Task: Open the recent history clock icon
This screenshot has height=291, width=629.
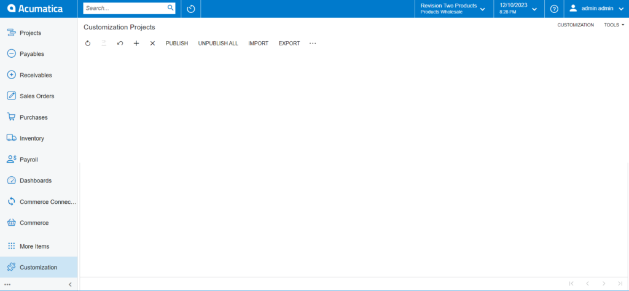Action: [x=191, y=9]
